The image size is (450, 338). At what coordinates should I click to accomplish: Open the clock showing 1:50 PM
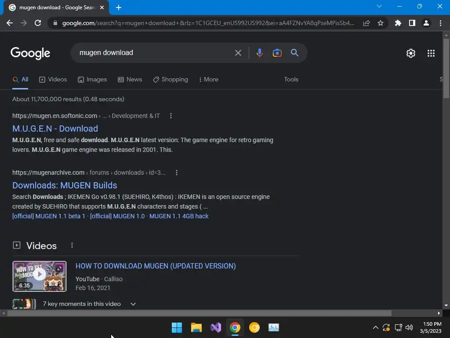click(x=431, y=327)
